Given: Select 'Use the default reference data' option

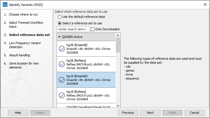Looking at the screenshot, I should click(x=59, y=17).
